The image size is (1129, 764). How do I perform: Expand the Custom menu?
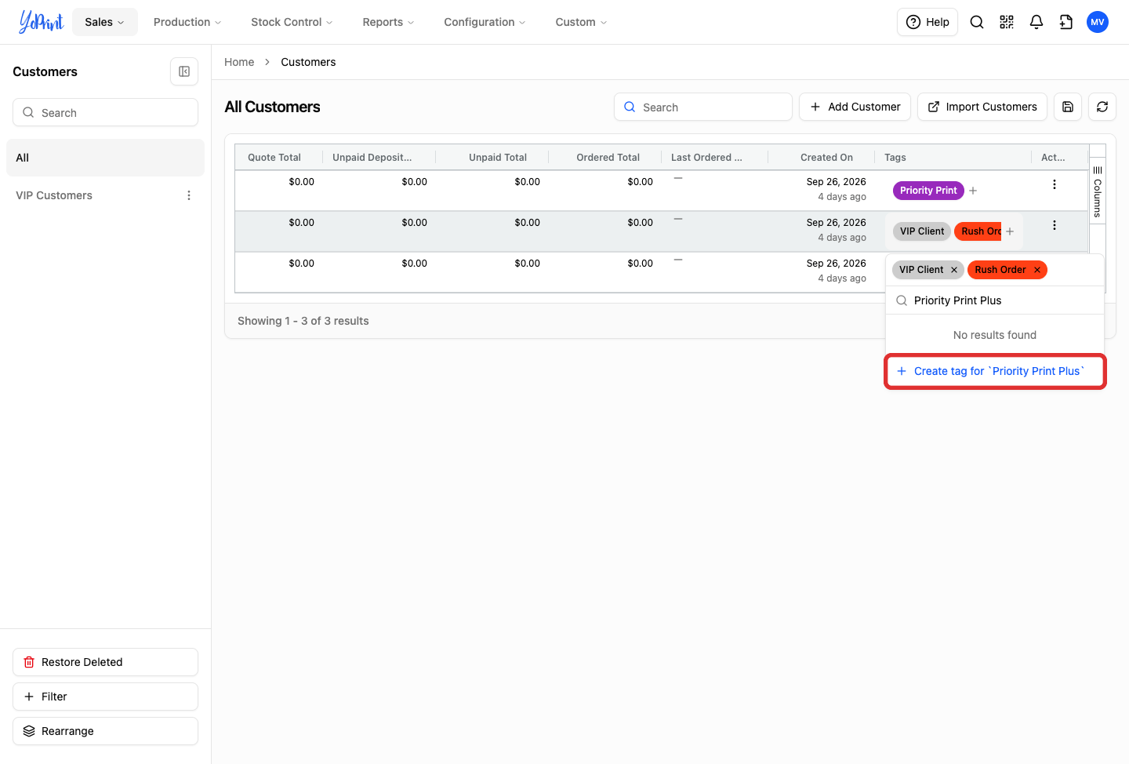pyautogui.click(x=581, y=22)
